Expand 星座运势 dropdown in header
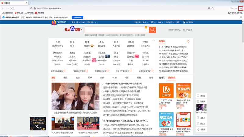The image size is (244, 137). coord(91,22)
